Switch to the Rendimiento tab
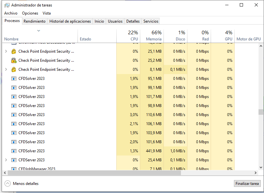Viewport: 264px width, 193px height. pyautogui.click(x=35, y=21)
